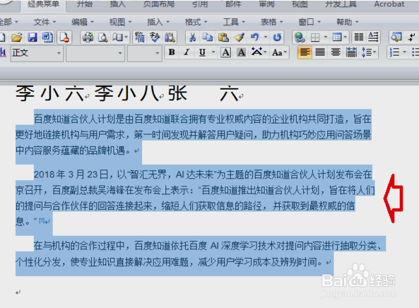Viewport: 419px width, 308px height.
Task: Click the text 2018年3月23日 in second paragraph
Action: click(71, 174)
